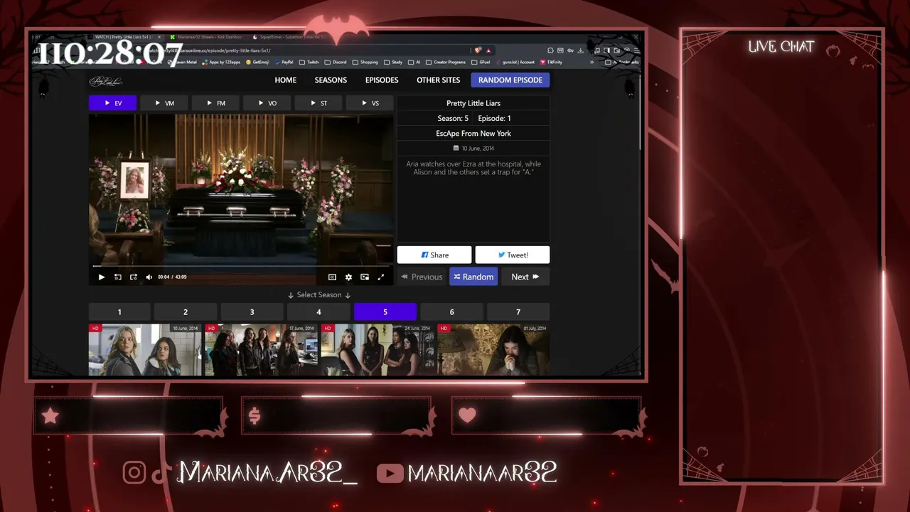Open the guns.lol Account bookmark
910x512 pixels.
point(515,63)
